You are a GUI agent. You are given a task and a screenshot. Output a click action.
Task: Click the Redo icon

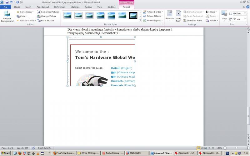tap(17, 2)
